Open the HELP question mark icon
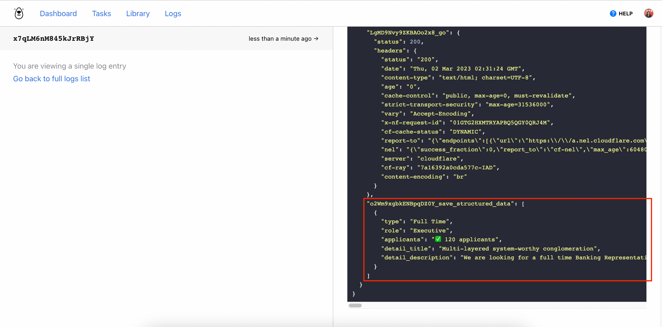 [x=613, y=13]
